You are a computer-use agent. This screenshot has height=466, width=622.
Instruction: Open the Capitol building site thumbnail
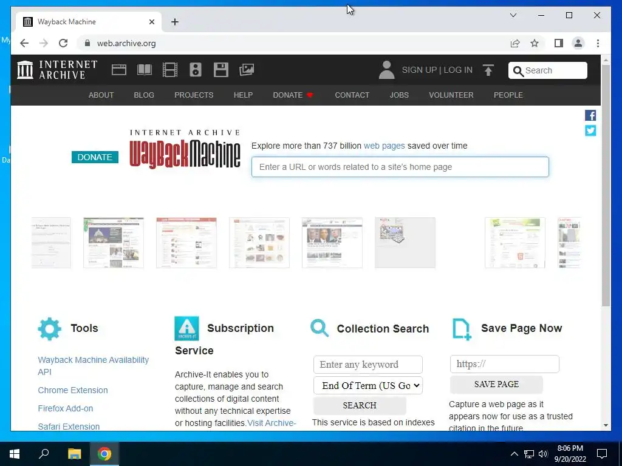tap(114, 243)
